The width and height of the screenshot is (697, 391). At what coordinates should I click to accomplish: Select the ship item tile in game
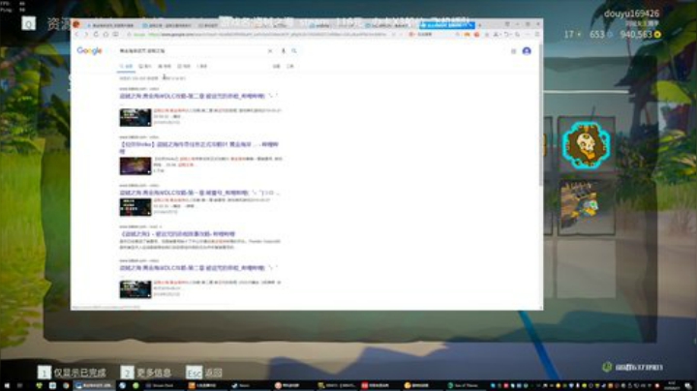(x=587, y=207)
